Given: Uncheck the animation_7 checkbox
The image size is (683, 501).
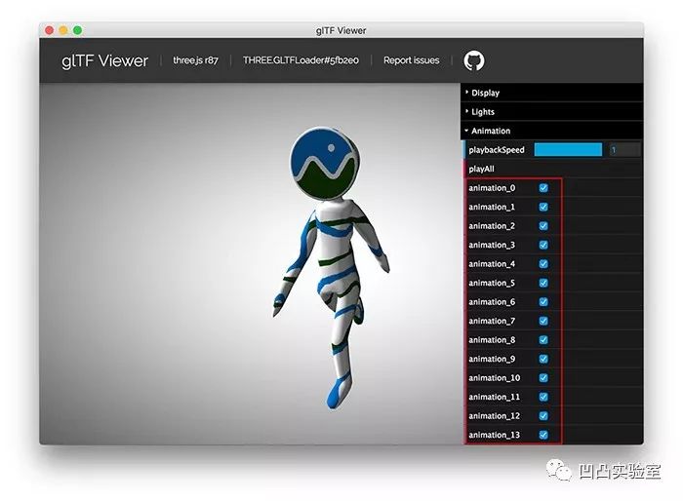Looking at the screenshot, I should (543, 321).
